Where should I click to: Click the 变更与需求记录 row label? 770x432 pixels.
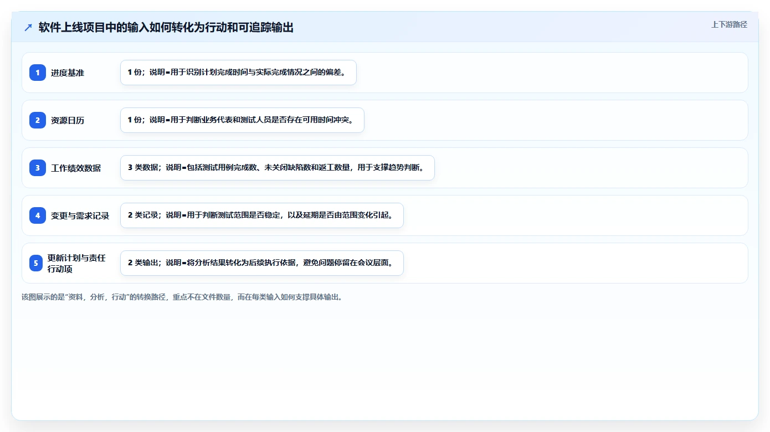(80, 215)
